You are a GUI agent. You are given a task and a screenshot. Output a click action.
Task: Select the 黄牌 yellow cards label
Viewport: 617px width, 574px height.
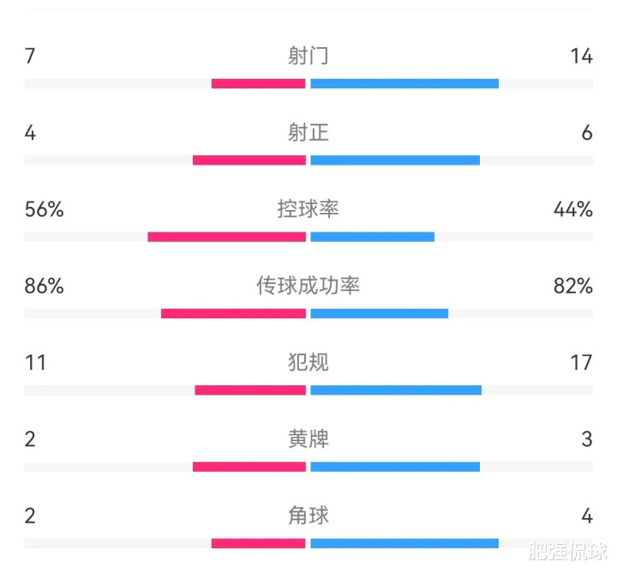308,439
